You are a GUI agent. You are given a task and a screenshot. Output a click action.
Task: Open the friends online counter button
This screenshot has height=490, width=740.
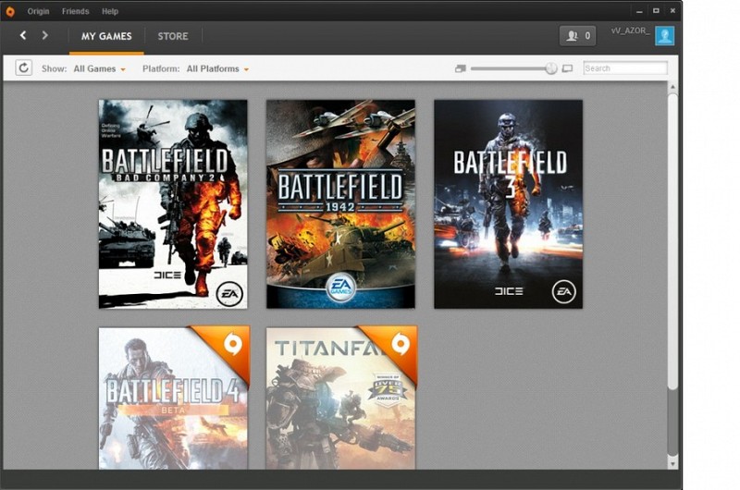pyautogui.click(x=577, y=36)
